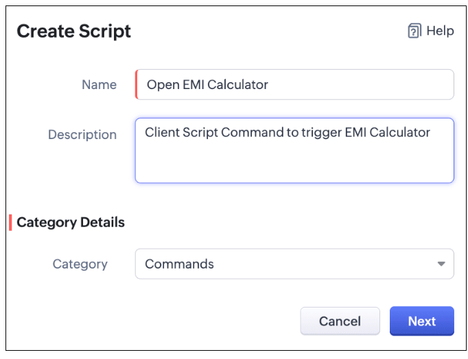Expand the Category dropdown caret arrow

click(x=441, y=264)
